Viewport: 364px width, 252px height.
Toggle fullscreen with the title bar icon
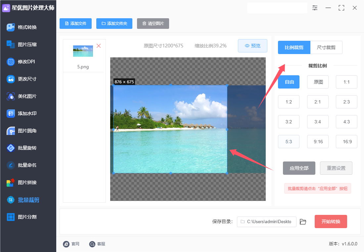[341, 8]
